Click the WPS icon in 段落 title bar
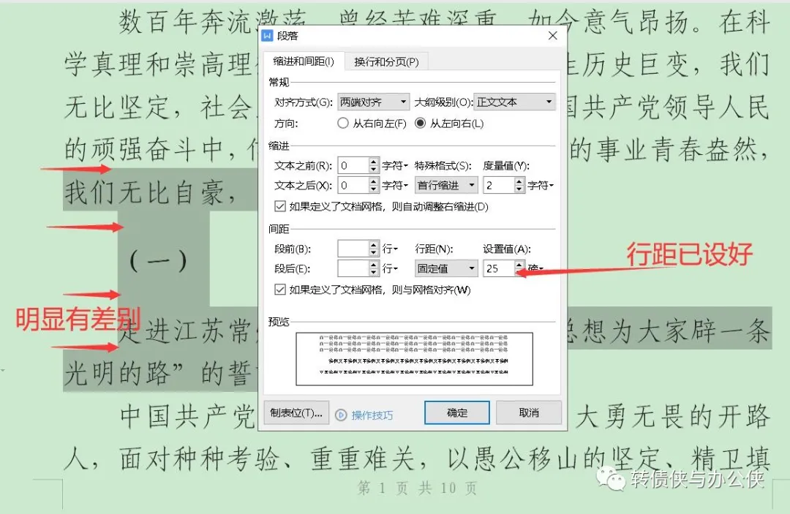 coord(267,36)
